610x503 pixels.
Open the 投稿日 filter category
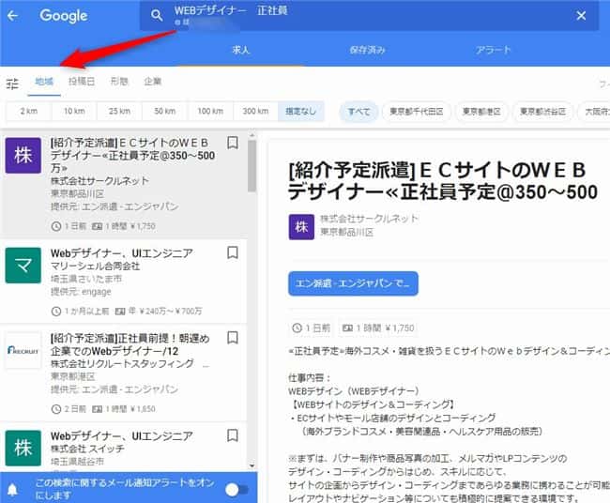[x=81, y=83]
